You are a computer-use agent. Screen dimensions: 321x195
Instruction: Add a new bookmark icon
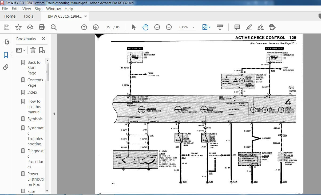point(42,50)
